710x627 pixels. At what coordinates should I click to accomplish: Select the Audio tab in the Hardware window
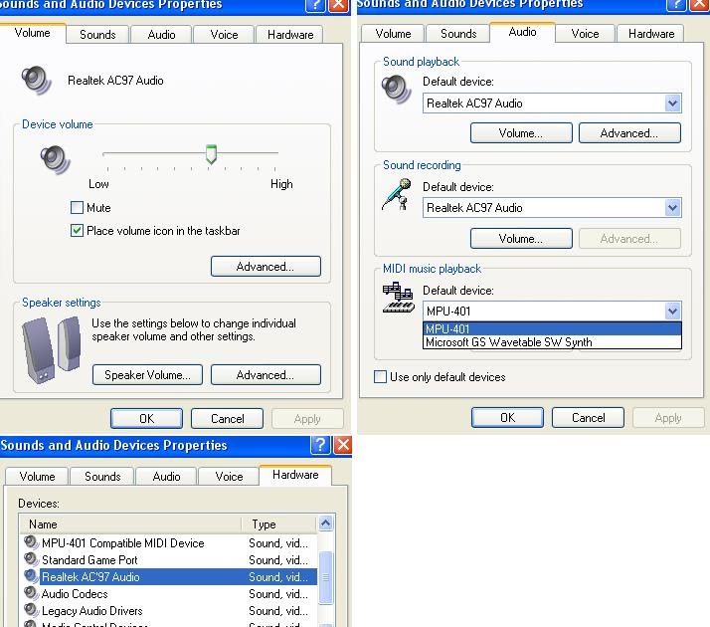(166, 476)
